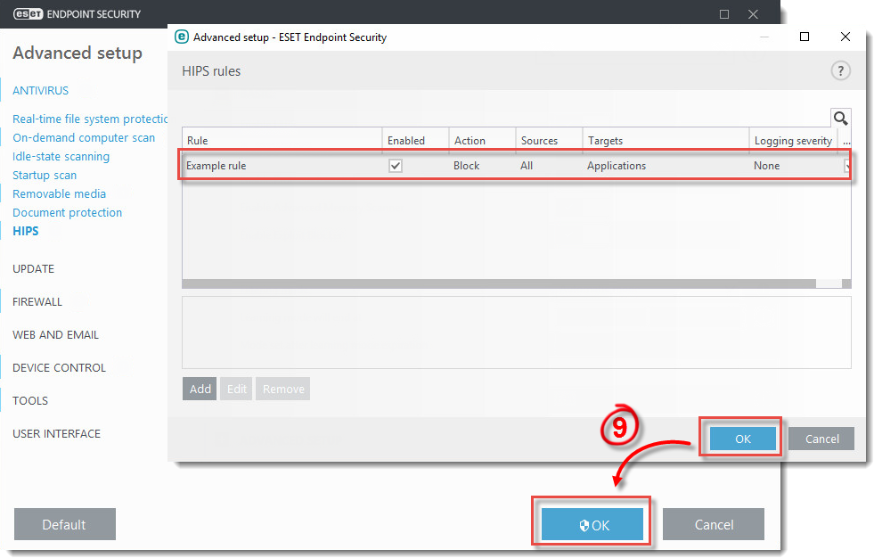Open the DEVICE CONTROL category
Image resolution: width=874 pixels, height=558 pixels.
click(59, 367)
